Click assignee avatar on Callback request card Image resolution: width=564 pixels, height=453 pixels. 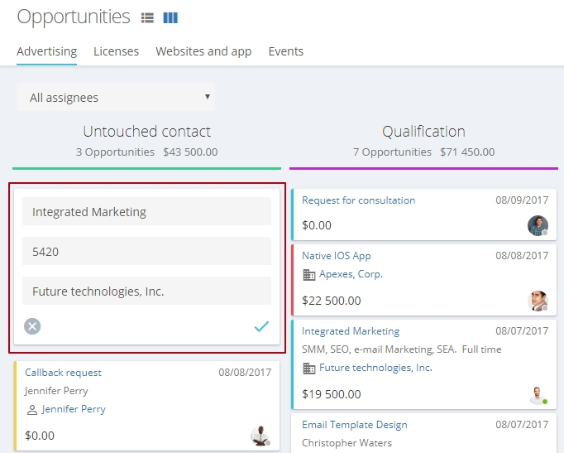260,436
